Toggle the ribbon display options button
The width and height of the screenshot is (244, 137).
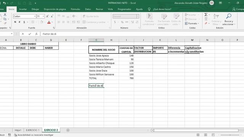(x=220, y=3)
